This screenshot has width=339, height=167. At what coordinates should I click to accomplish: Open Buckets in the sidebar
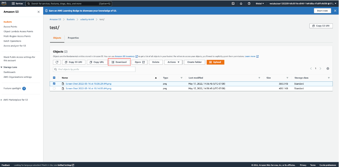[7, 22]
